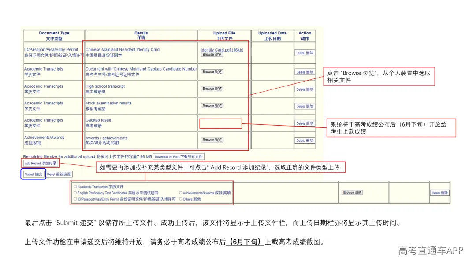
Task: Click the Document Type 文件类型 column header
Action: pyautogui.click(x=54, y=36)
